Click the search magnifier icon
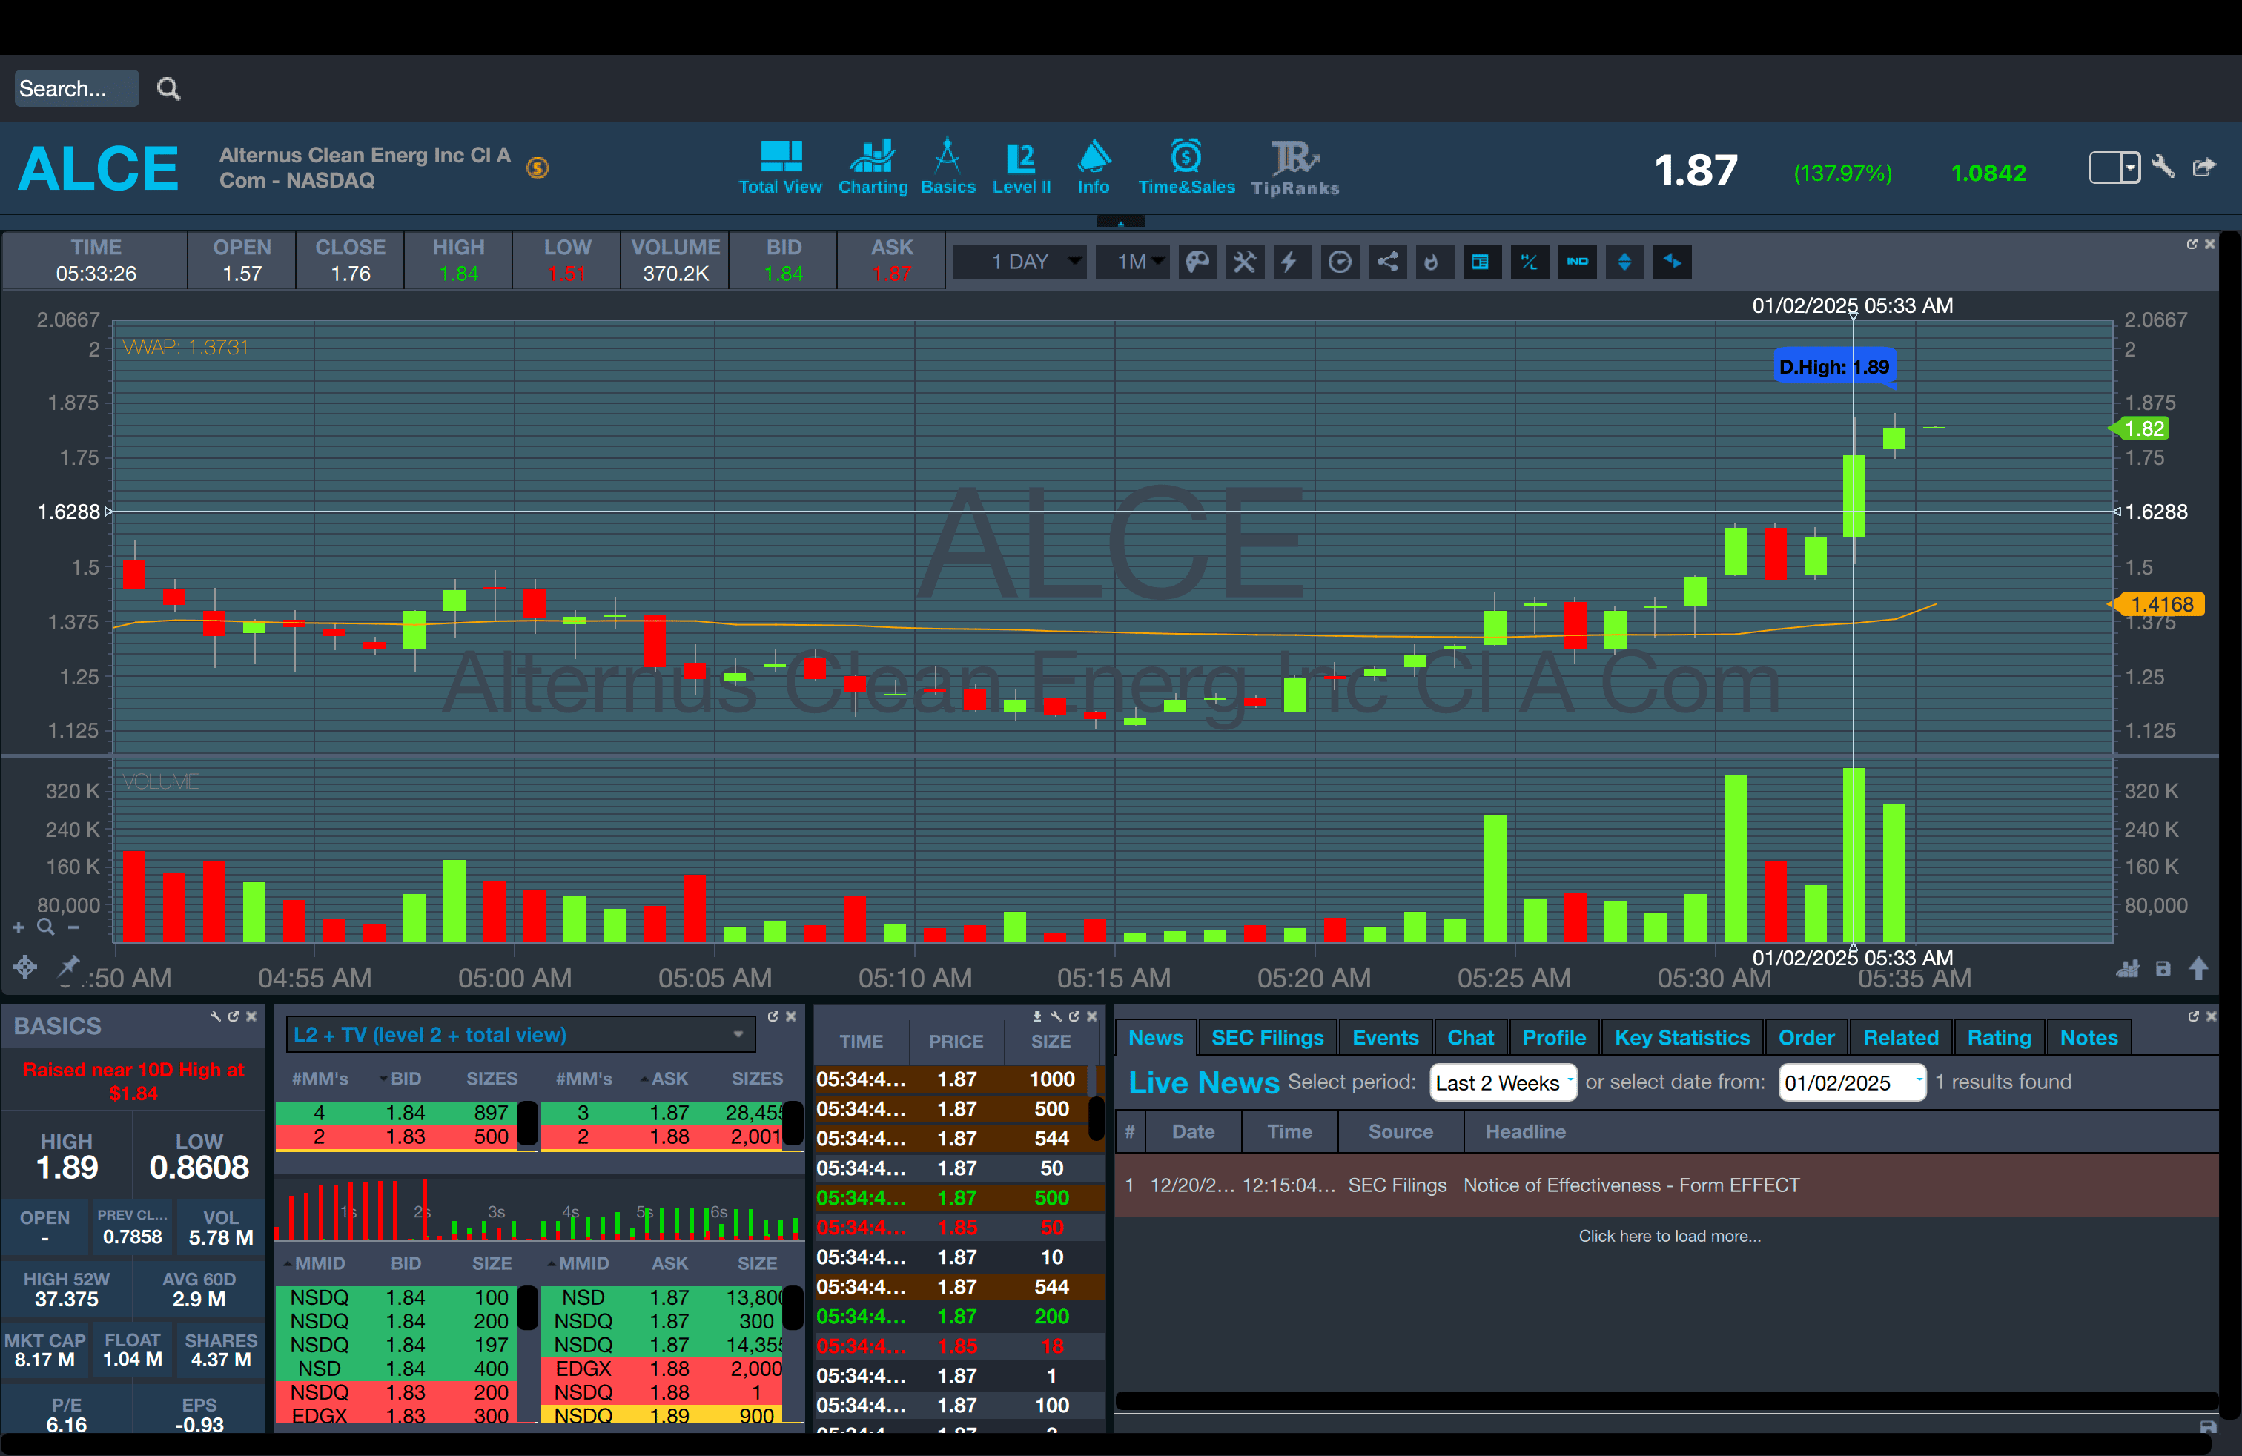The height and width of the screenshot is (1456, 2242). pyautogui.click(x=168, y=88)
